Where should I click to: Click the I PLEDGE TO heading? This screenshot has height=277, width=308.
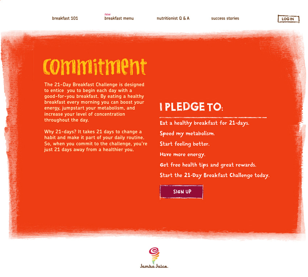tap(191, 106)
